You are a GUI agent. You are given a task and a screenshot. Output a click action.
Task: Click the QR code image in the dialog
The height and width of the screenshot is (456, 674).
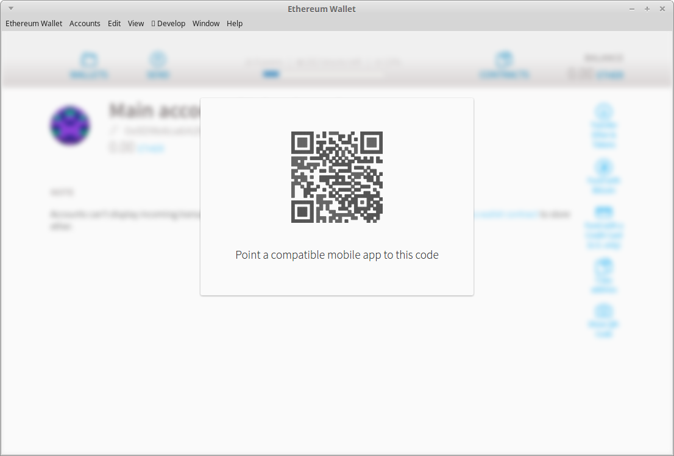click(x=336, y=177)
